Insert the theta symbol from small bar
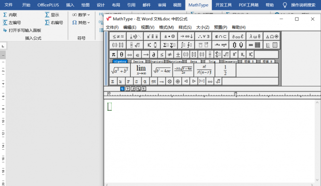The image size is (321, 186). 121,54
